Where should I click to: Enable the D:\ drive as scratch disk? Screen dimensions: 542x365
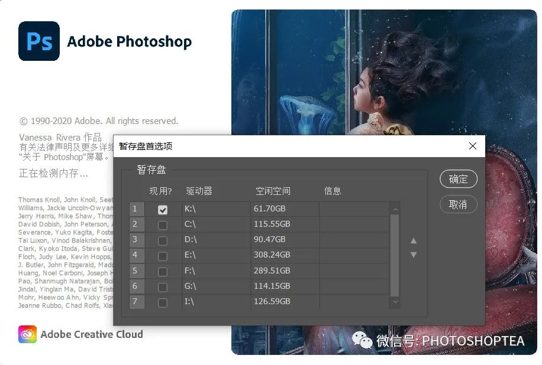click(x=163, y=240)
